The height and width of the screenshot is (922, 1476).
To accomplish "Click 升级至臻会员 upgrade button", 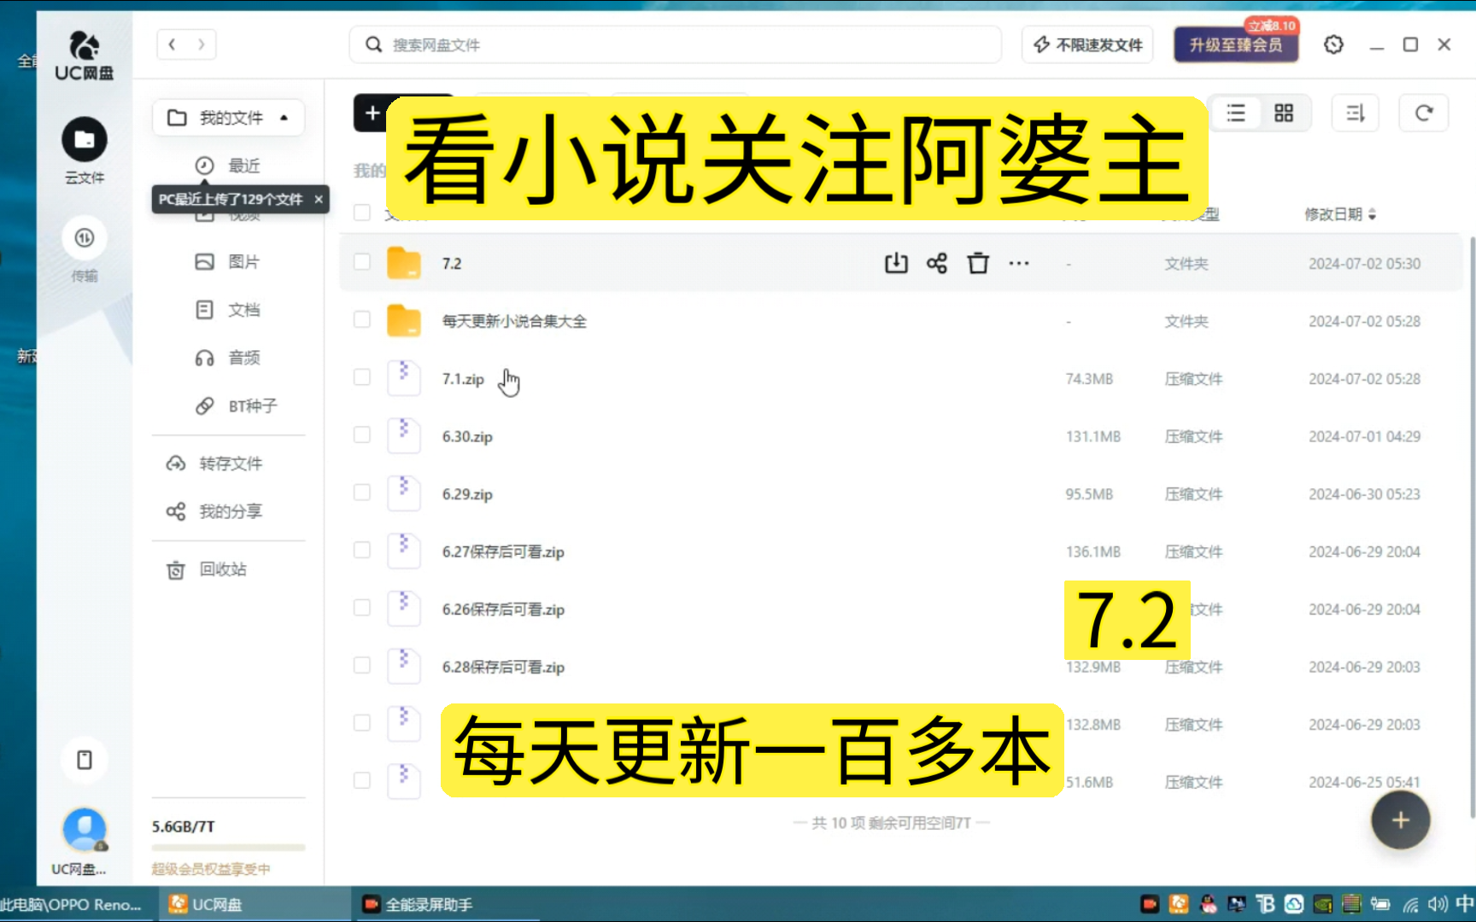I will [x=1236, y=44].
